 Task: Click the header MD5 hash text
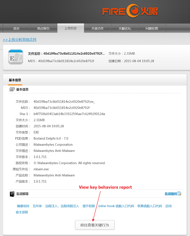coord(61,61)
